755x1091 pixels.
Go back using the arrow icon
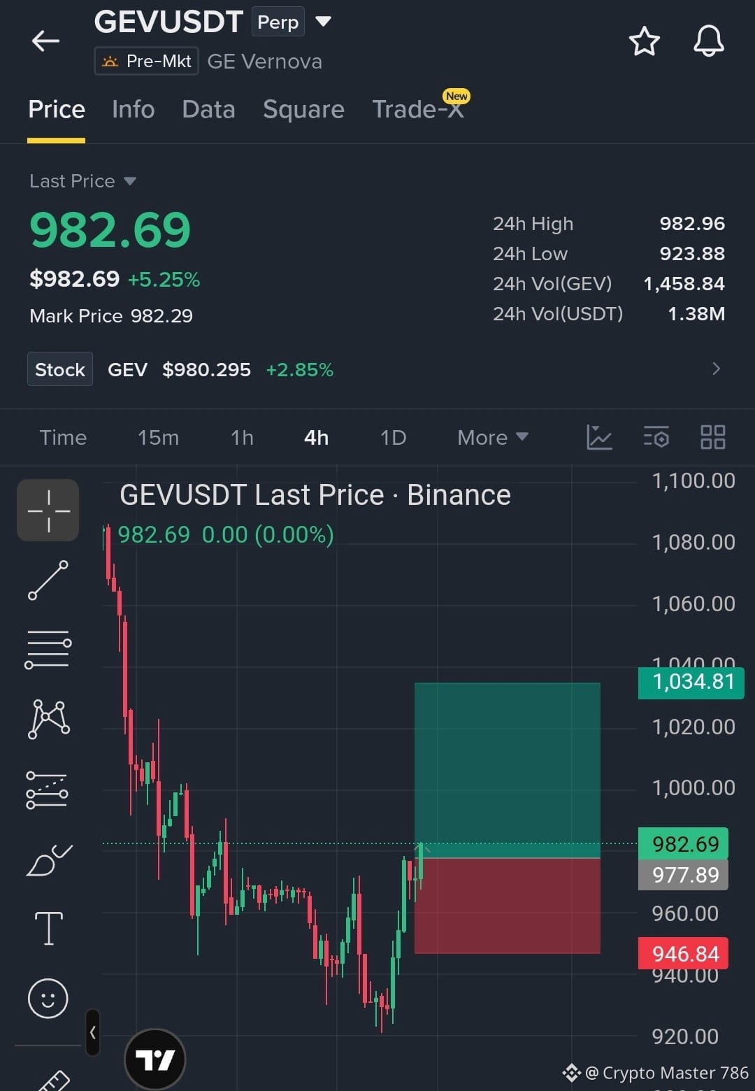point(45,41)
